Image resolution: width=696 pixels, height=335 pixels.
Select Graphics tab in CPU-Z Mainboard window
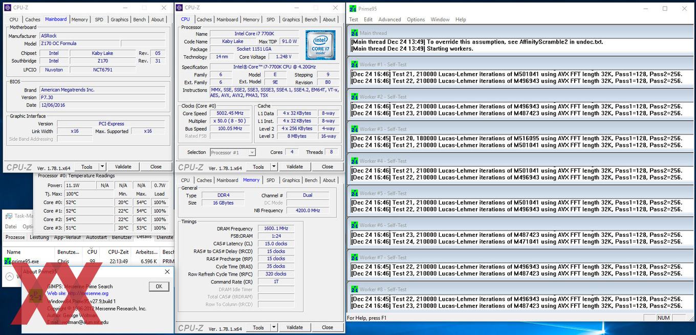pyautogui.click(x=119, y=19)
